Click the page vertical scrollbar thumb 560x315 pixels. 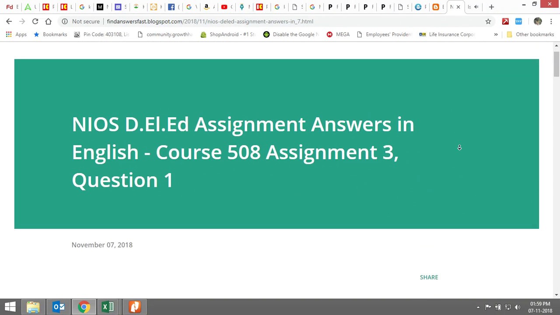tap(556, 64)
